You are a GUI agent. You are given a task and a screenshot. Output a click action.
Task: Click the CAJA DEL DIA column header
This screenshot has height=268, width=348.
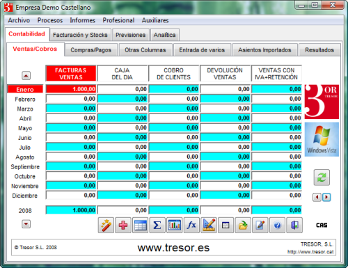click(122, 74)
